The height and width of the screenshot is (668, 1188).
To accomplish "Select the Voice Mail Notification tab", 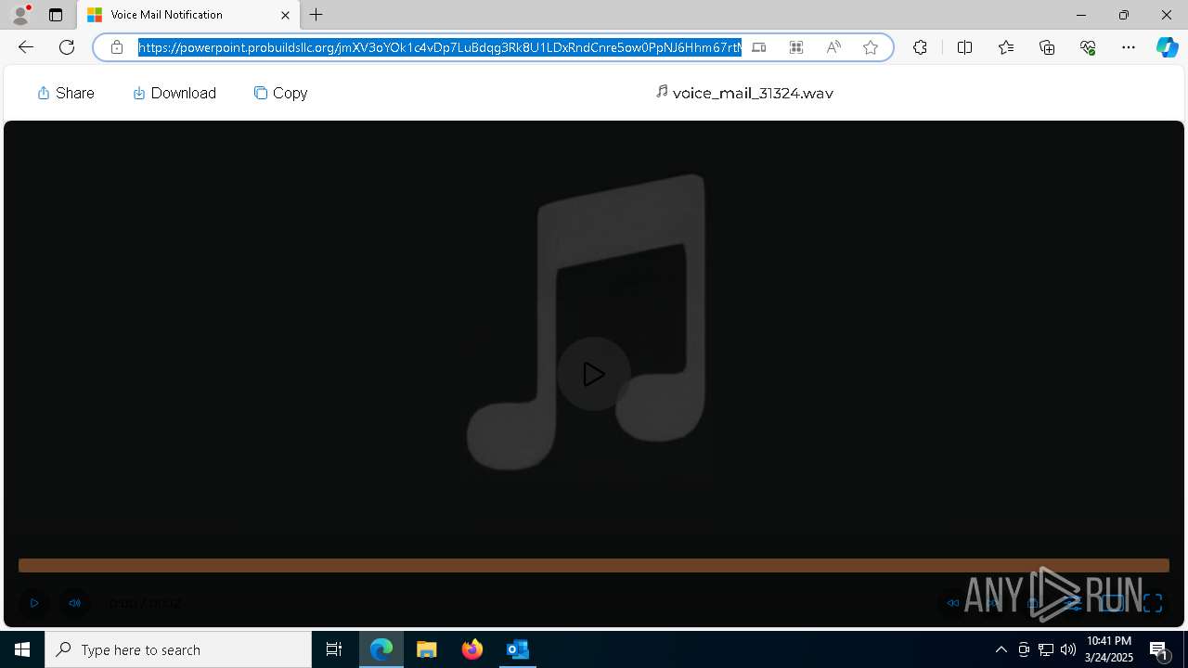I will click(x=188, y=15).
